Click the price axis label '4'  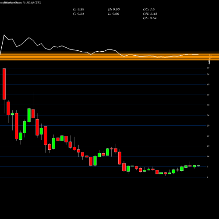point(208,177)
